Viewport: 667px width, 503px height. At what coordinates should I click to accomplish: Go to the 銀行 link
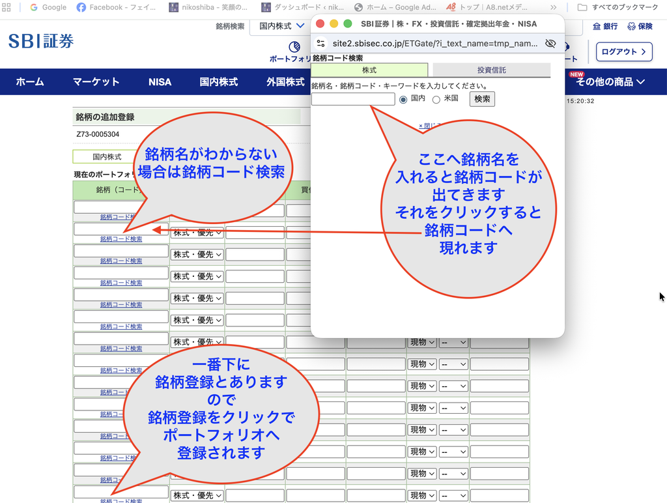(605, 26)
